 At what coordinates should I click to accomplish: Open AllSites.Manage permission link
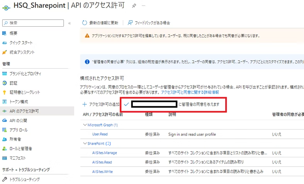105,153
